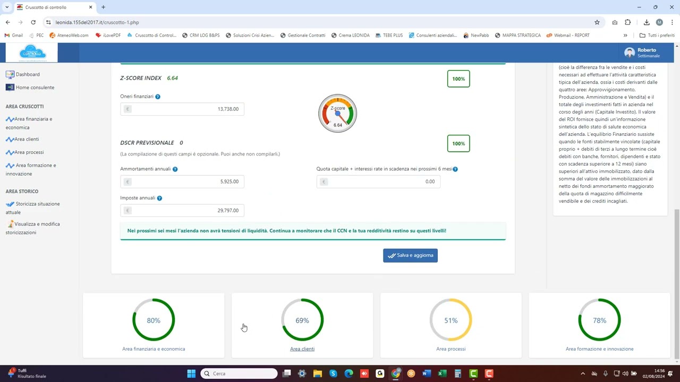This screenshot has height=382, width=680.
Task: Bookmark this page with the star icon
Action: click(x=597, y=22)
